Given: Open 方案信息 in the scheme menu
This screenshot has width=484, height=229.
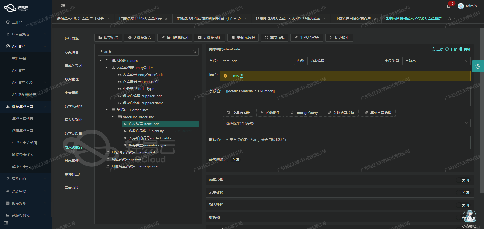Looking at the screenshot, I should (x=72, y=52).
